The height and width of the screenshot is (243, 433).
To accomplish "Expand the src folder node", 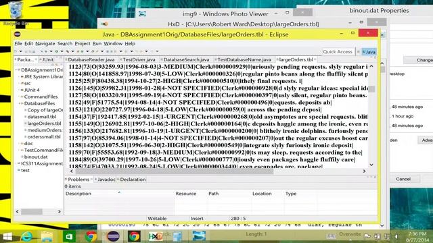I will pyautogui.click(x=20, y=83).
